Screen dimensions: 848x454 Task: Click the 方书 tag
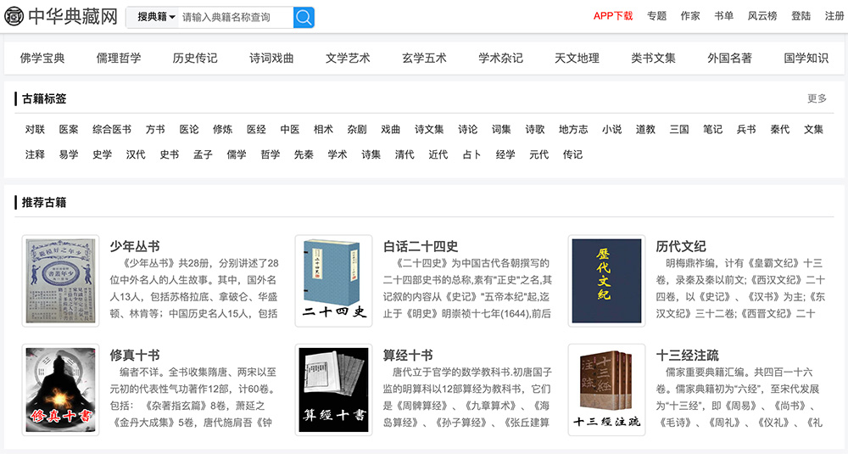click(155, 129)
